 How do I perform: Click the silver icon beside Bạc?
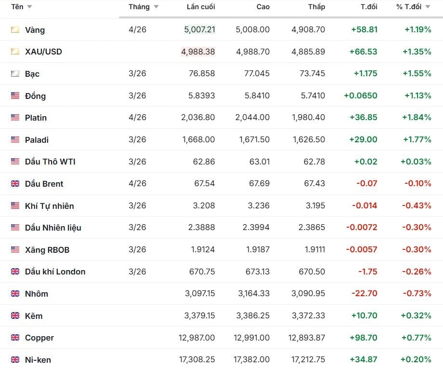click(15, 74)
